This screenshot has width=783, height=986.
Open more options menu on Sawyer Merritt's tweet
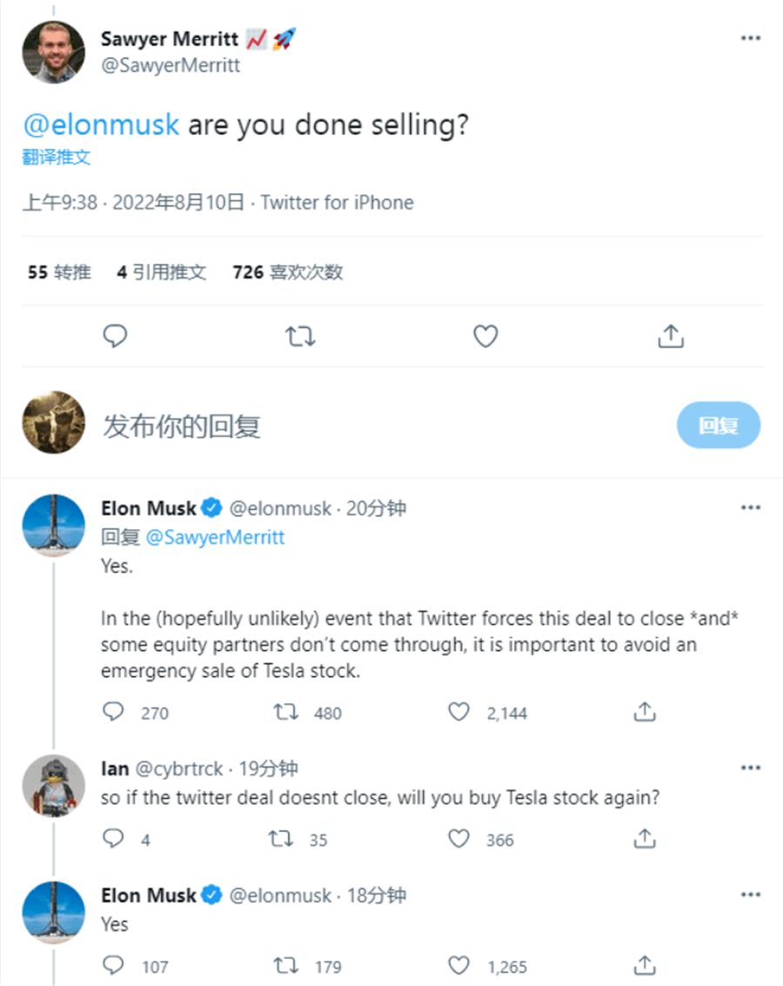point(750,38)
